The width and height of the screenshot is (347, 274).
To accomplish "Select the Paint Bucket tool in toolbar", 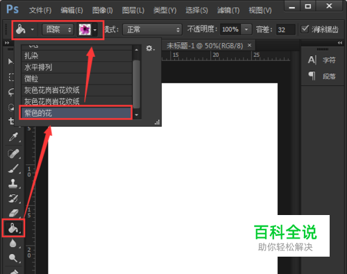I will [13, 228].
